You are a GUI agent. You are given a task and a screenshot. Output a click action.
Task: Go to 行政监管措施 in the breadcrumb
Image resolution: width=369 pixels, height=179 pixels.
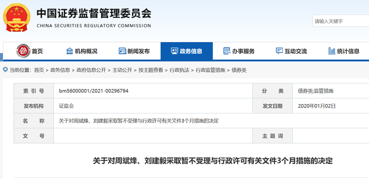click(210, 70)
